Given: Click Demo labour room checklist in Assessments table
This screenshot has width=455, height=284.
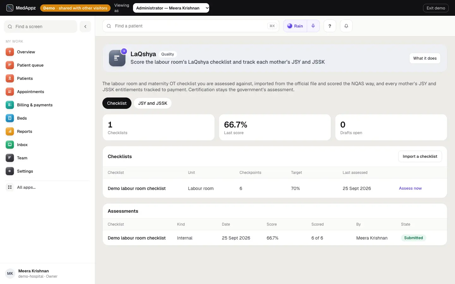Looking at the screenshot, I should pyautogui.click(x=136, y=238).
